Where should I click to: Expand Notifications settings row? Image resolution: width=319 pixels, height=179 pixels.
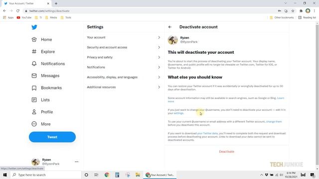pyautogui.click(x=124, y=67)
